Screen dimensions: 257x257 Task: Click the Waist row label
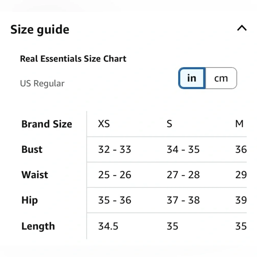pos(34,175)
